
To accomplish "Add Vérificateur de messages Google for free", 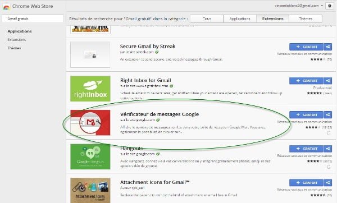I will click(x=306, y=115).
